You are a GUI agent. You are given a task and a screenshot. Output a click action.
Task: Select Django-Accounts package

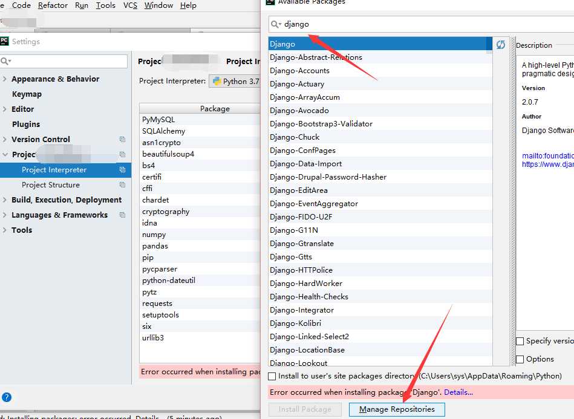tap(380, 71)
